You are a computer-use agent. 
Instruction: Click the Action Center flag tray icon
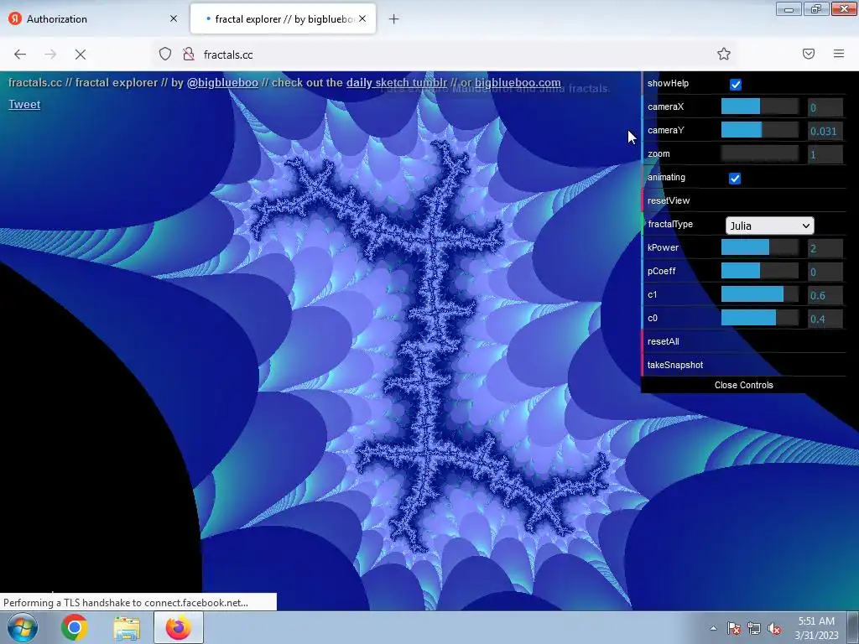[x=734, y=628]
